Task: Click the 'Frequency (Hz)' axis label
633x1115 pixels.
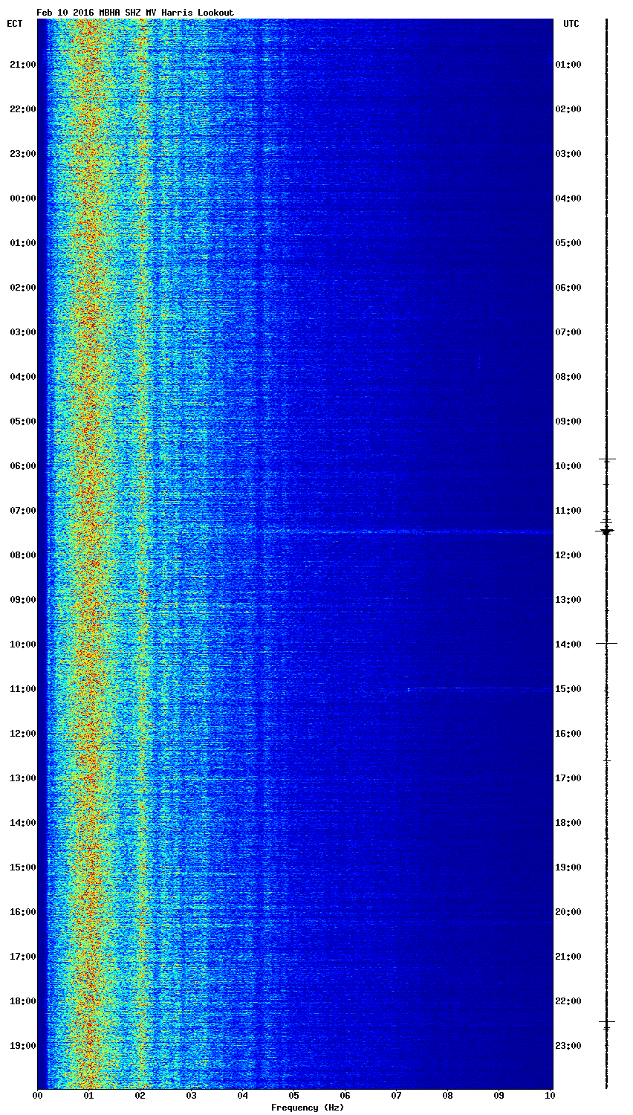Action: pyautogui.click(x=307, y=1108)
